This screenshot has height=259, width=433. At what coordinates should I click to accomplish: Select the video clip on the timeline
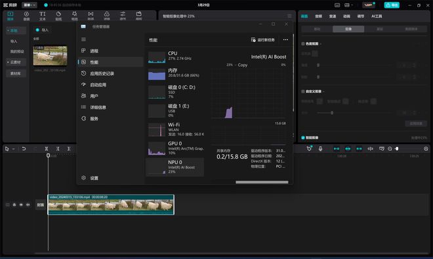coord(111,205)
